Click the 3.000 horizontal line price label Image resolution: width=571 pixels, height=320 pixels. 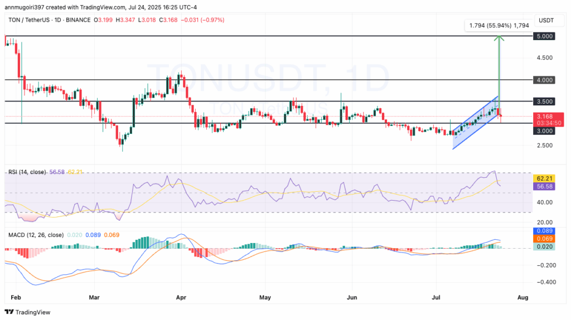click(544, 131)
